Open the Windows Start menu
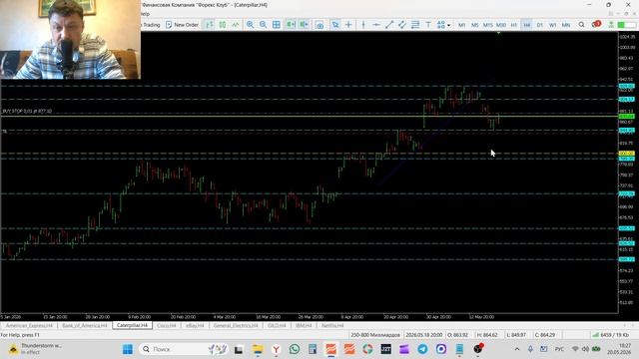 point(128,349)
